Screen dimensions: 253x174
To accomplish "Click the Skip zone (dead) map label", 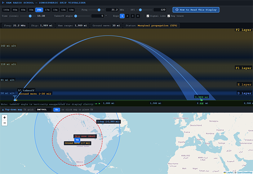I will tap(85, 136).
